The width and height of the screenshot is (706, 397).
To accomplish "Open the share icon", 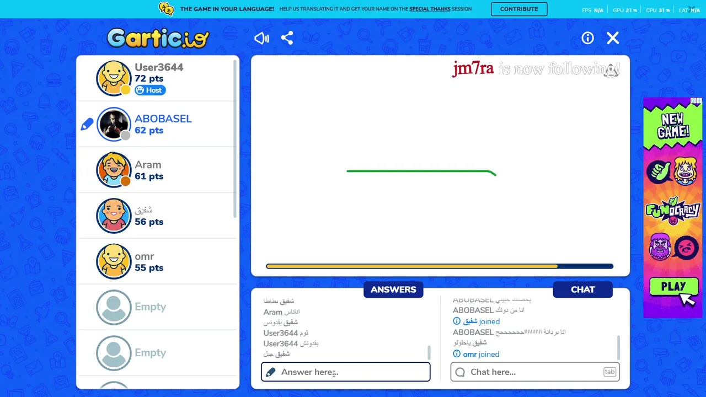I will point(287,38).
